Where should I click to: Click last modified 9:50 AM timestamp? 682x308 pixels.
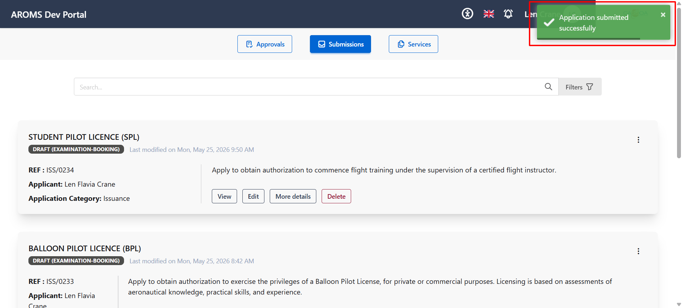192,150
